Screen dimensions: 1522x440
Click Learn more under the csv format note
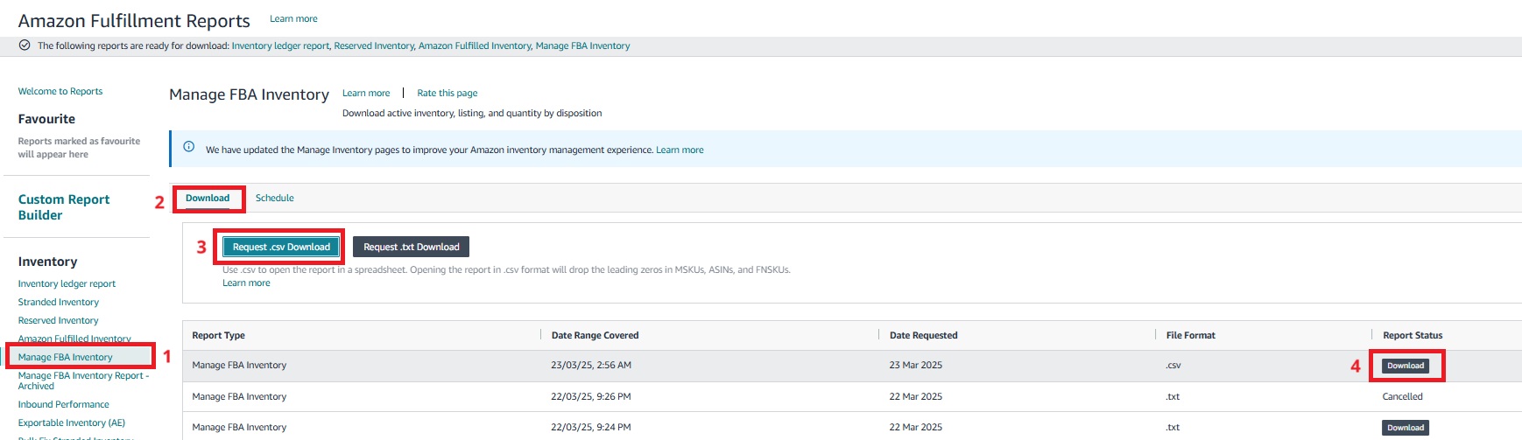click(246, 283)
